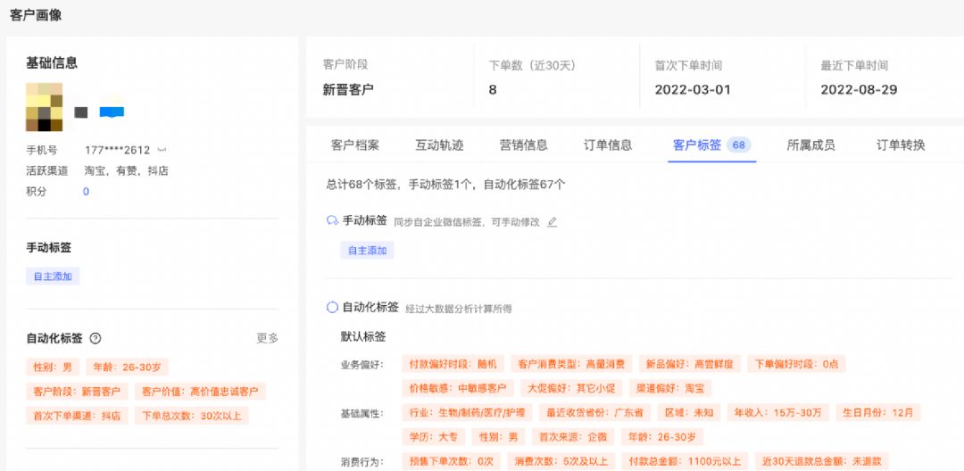This screenshot has height=471, width=964.
Task: Switch to the 营销信息 tab
Action: point(523,145)
